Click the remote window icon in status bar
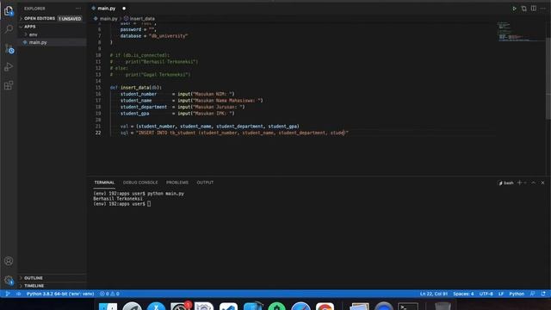This screenshot has height=310, width=551. click(7, 294)
